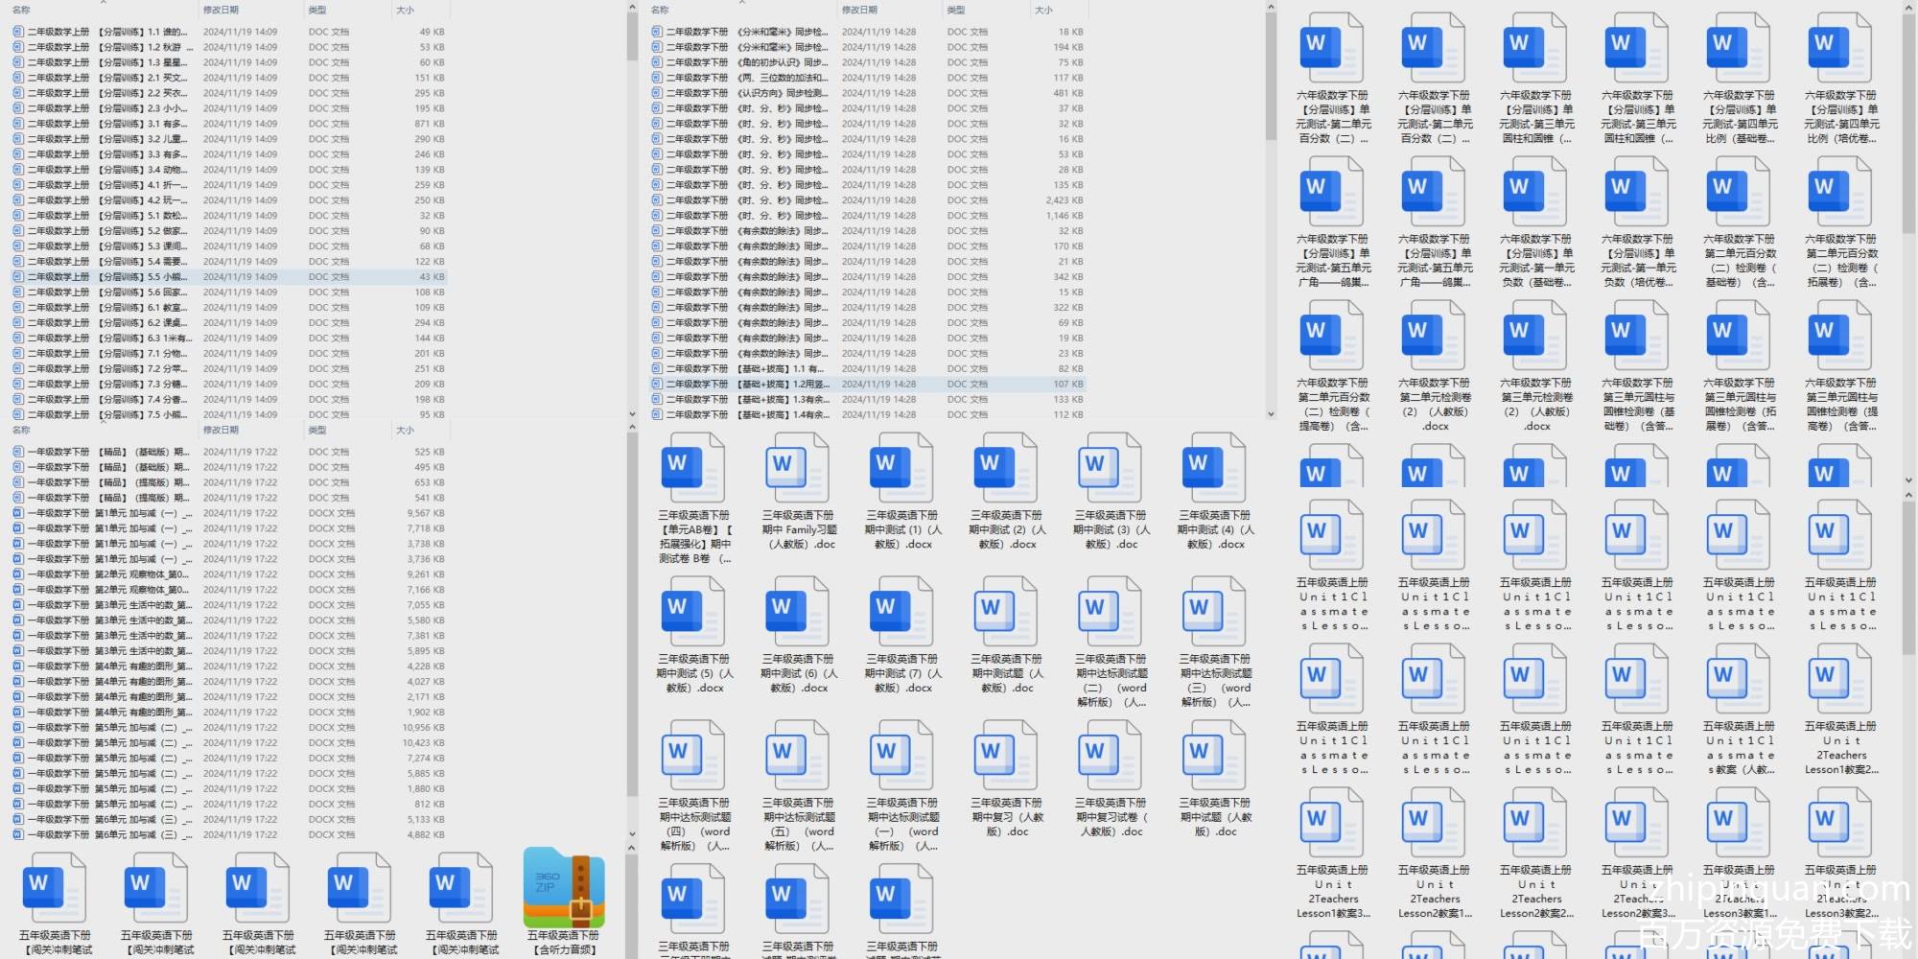Open 三年级英语下册 期中测试 (1) Word icon

[901, 469]
